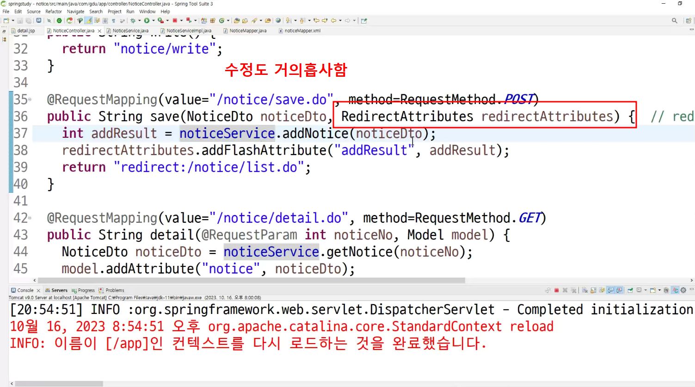
Task: Open the dropdown arrow beside the New icon
Action: (12, 21)
